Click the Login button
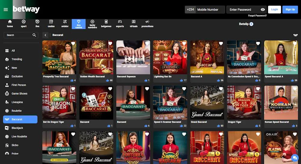 (275, 9)
